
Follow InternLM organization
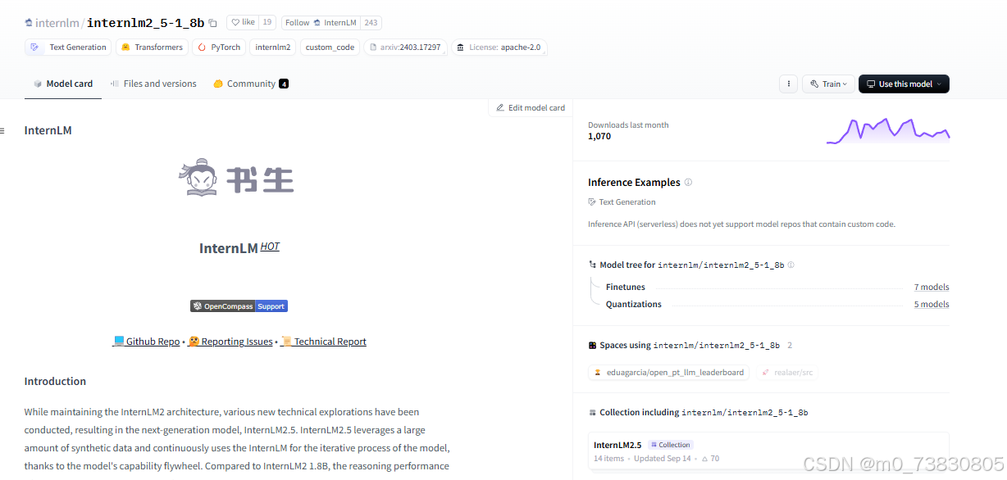(x=321, y=23)
